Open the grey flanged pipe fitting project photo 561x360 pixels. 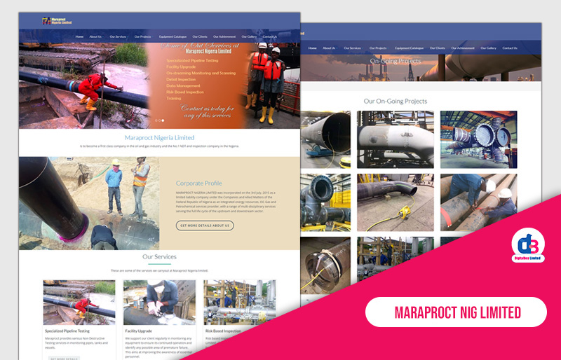(325, 202)
